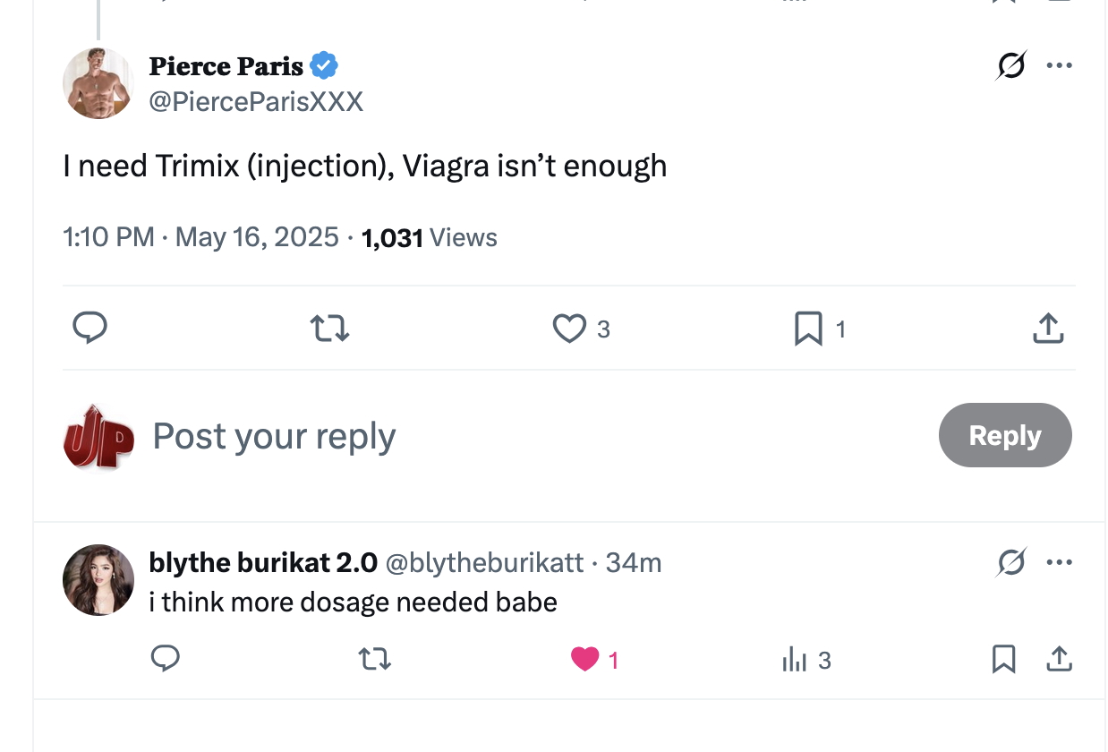
Task: Click the reply icon on Pierce Paris's post
Action: coord(89,329)
